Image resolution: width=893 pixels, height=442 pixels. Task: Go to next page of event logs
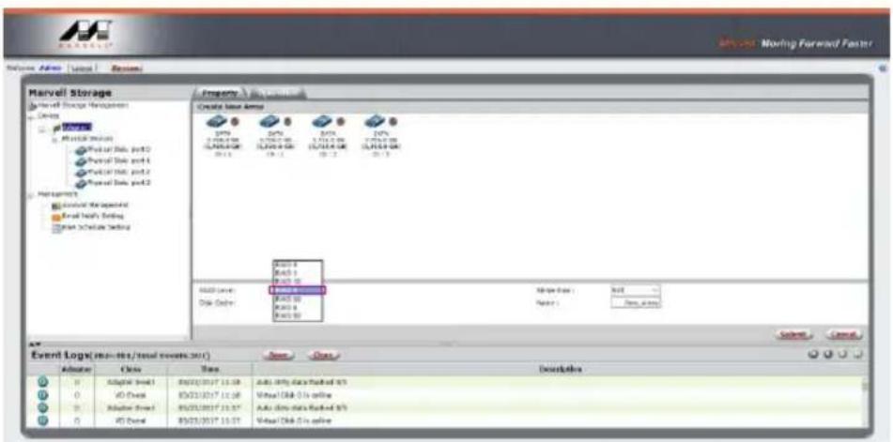click(x=843, y=355)
